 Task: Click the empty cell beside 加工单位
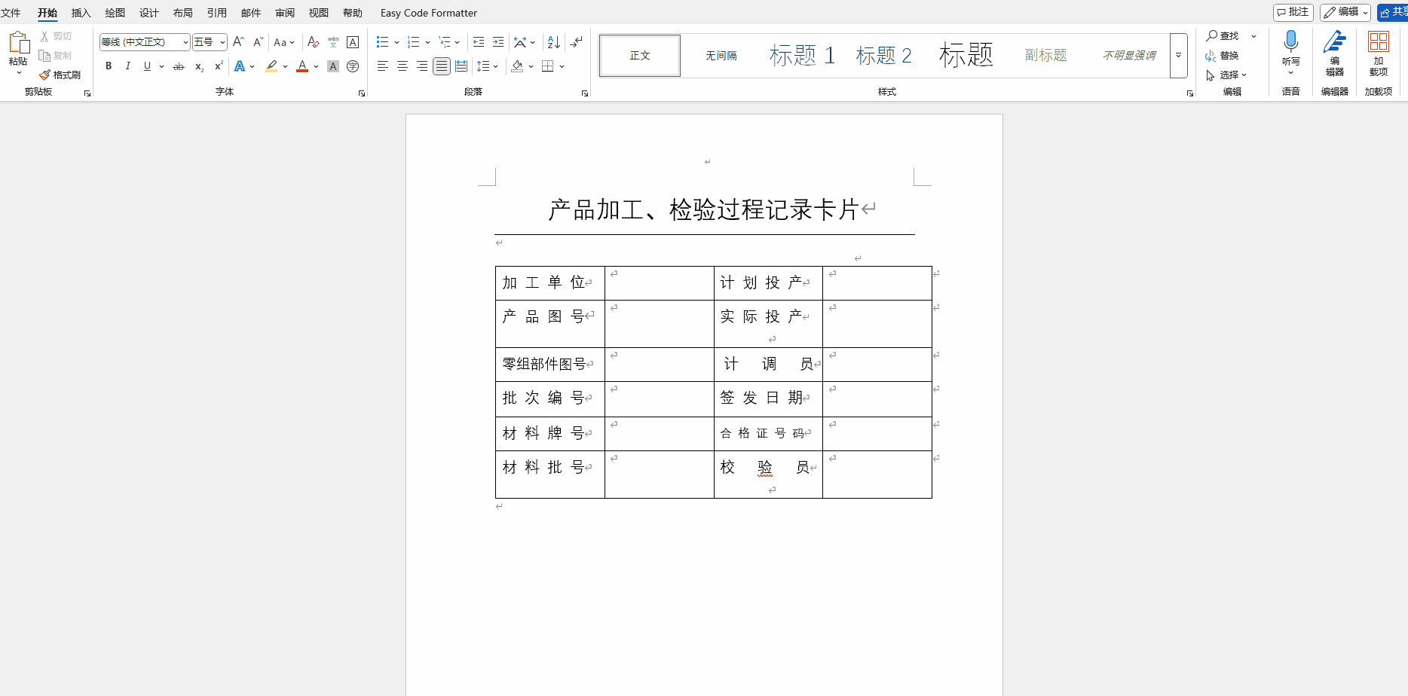pos(659,284)
